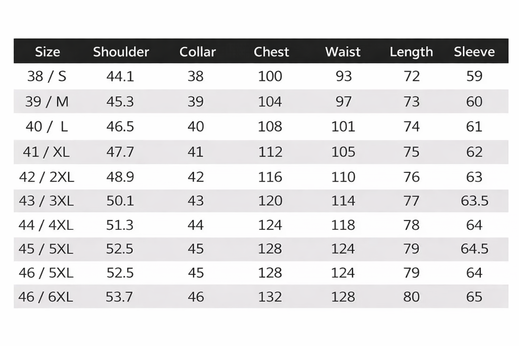This screenshot has width=519, height=346.
Task: Click chest value 132
Action: click(x=270, y=297)
